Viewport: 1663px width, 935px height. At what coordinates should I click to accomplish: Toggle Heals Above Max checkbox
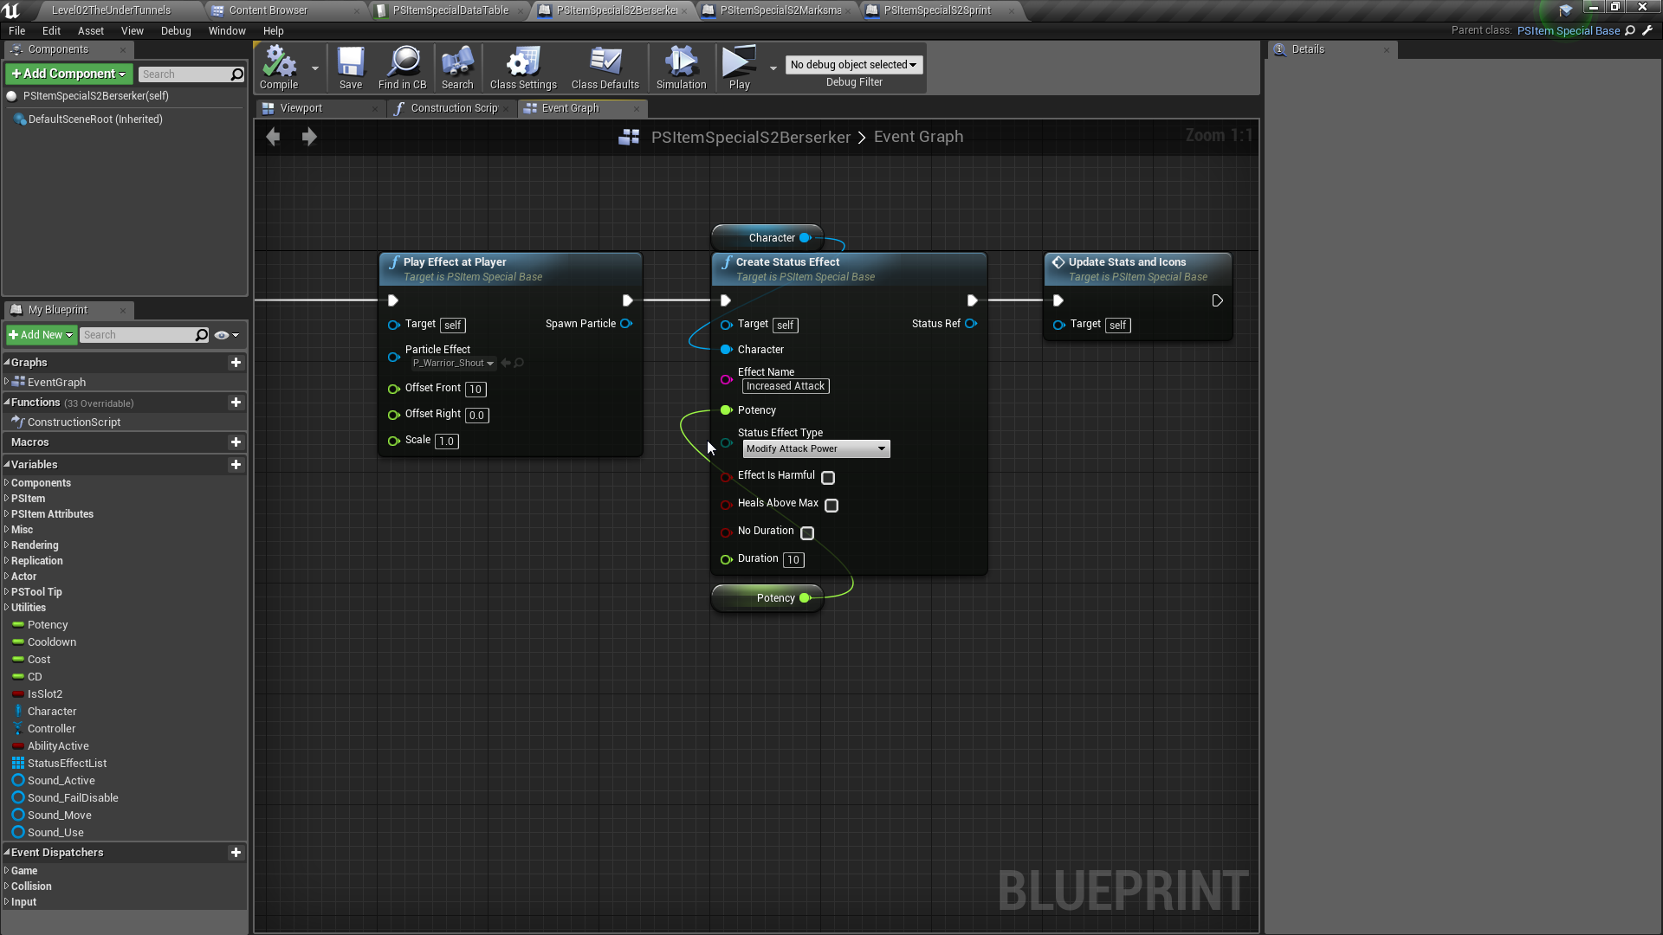tap(831, 506)
